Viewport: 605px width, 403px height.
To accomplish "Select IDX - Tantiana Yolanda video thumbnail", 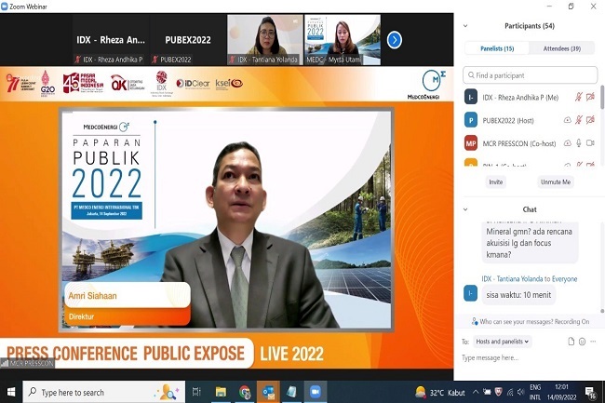I will 265,40.
